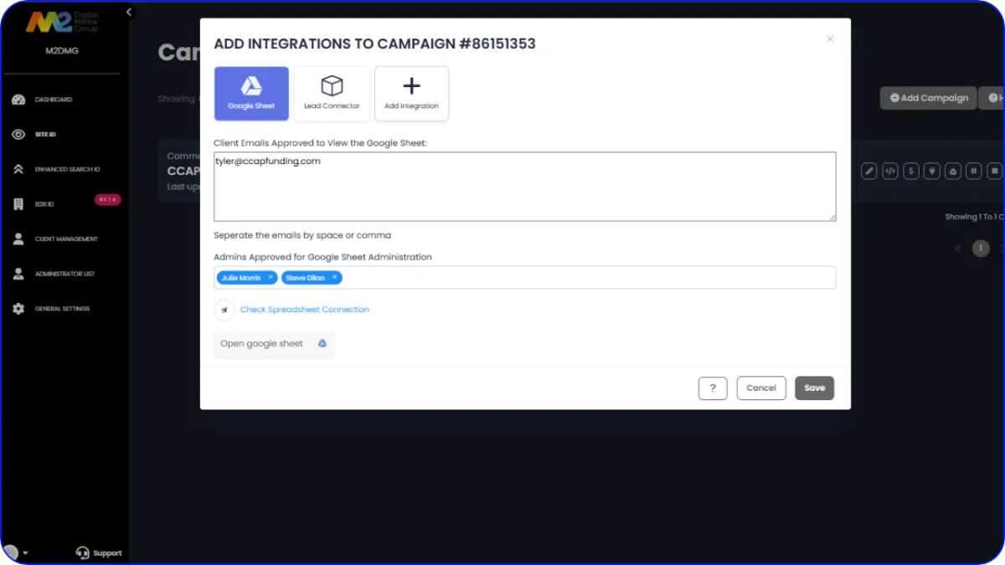Click the pause icon on the campaign row
Image resolution: width=1005 pixels, height=565 pixels.
(x=974, y=171)
